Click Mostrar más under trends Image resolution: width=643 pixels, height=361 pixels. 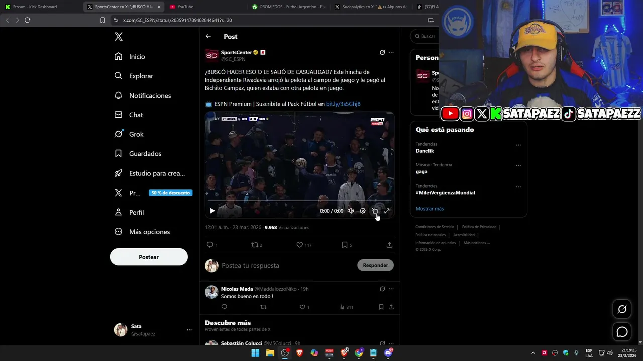point(430,209)
